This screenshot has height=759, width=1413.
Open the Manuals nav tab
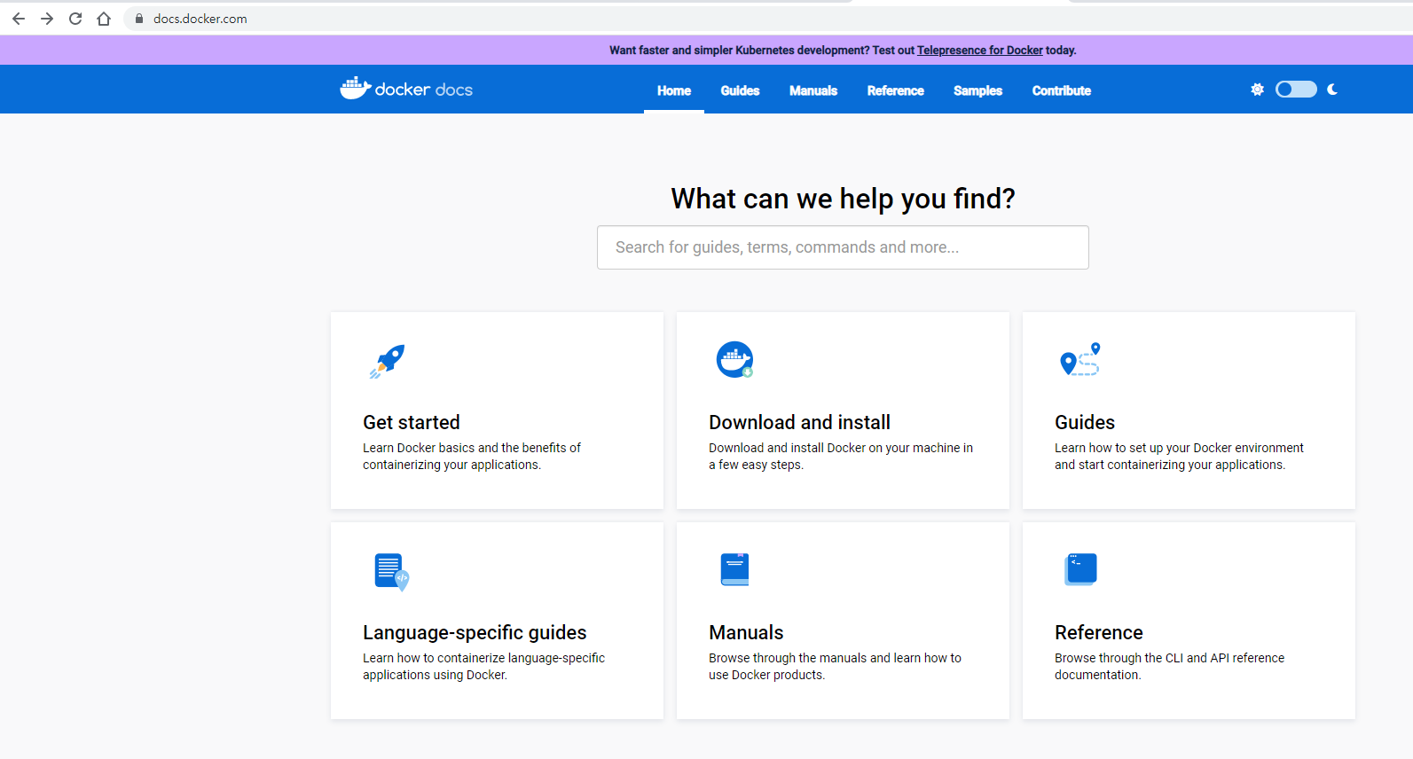click(813, 90)
